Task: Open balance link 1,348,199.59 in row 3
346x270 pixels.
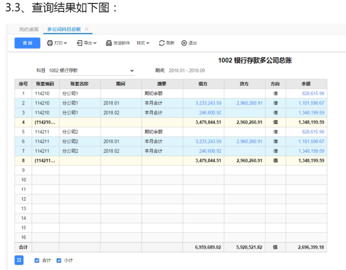Action: 311,113
